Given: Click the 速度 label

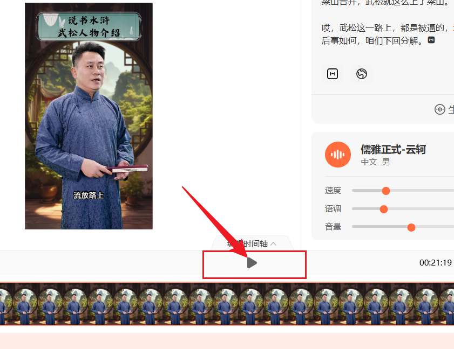Looking at the screenshot, I should 333,191.
